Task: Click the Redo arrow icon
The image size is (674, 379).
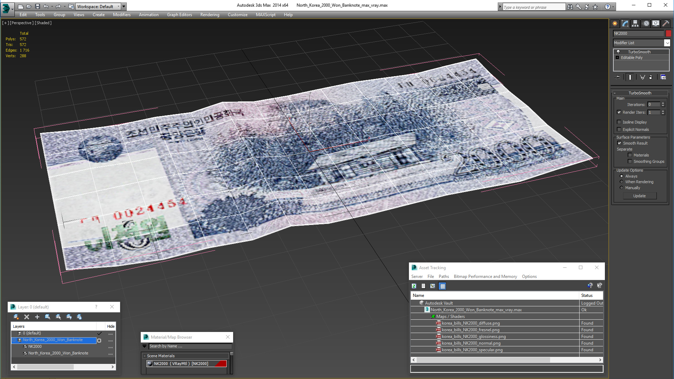Action: [x=58, y=6]
